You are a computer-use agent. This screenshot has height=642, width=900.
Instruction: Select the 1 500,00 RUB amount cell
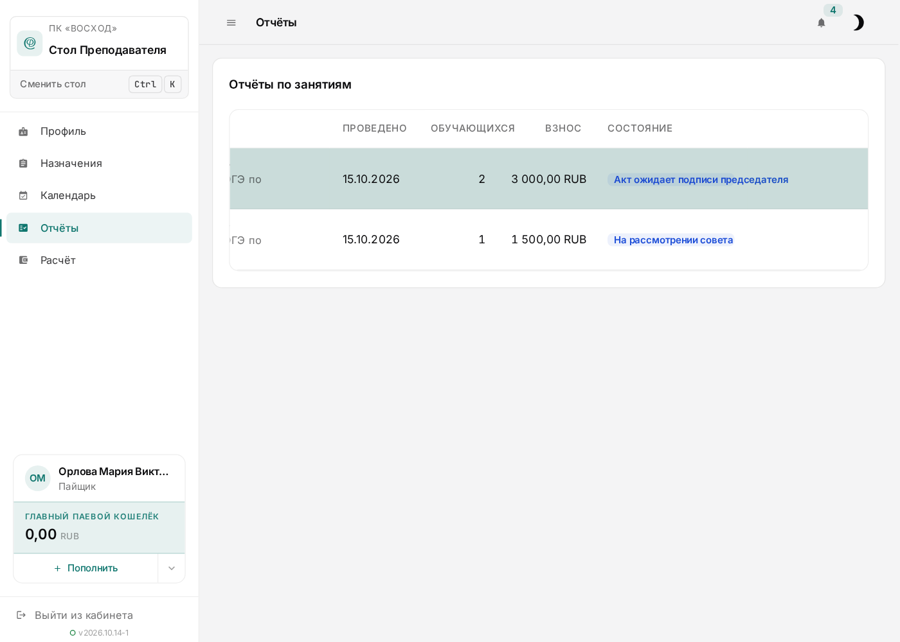coord(548,239)
